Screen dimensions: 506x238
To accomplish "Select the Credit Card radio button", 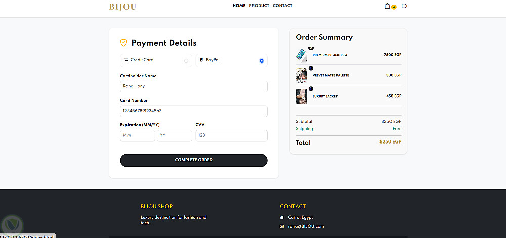I will tap(186, 61).
